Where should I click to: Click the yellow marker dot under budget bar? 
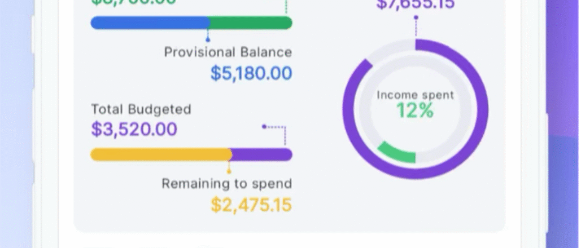229,171
